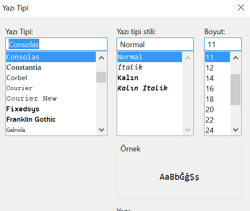Viewport: 250px width, 211px height.
Task: Select the Gabriola font
Action: tap(16, 130)
